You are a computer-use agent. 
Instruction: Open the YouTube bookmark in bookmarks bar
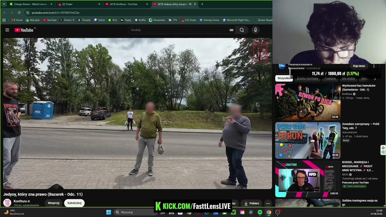pyautogui.click(x=50, y=20)
